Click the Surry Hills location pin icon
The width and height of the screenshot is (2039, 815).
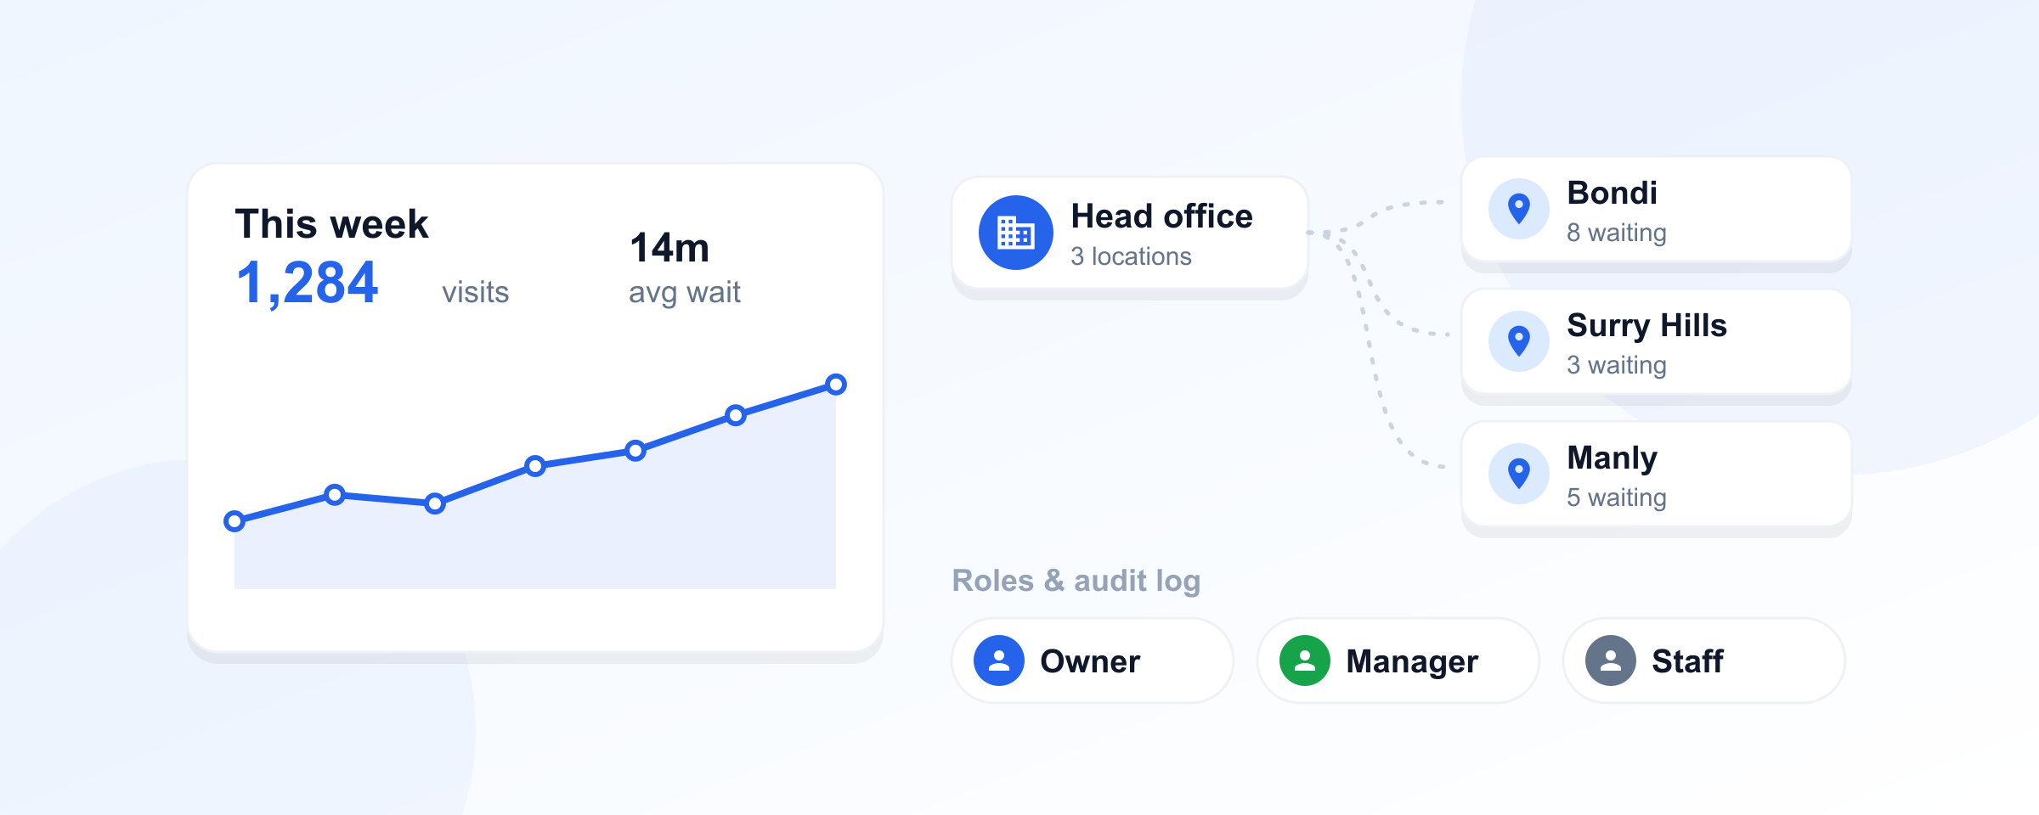1519,341
